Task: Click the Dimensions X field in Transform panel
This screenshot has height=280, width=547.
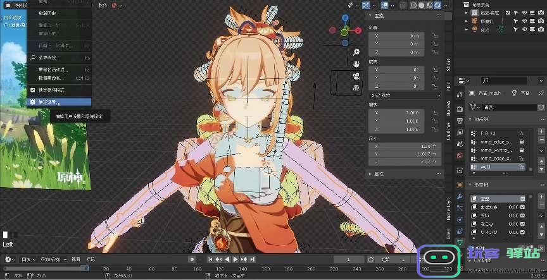Action: 405,146
